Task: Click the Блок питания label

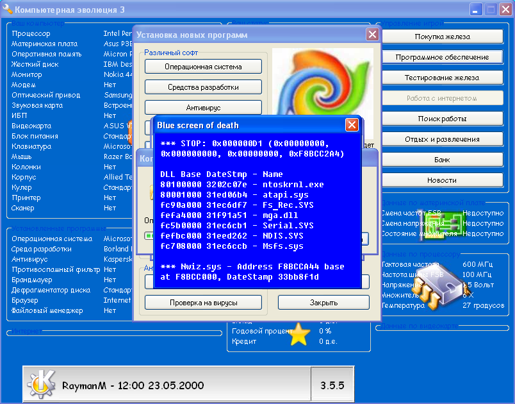Action: point(35,136)
